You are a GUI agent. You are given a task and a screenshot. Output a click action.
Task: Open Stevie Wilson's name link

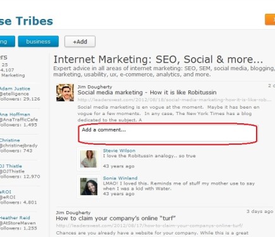119,150
